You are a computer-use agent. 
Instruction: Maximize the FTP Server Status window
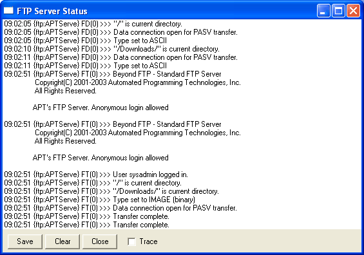point(338,11)
